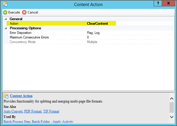Click the red Cancel X icon
Screen dimensions: 177x126
point(24,12)
